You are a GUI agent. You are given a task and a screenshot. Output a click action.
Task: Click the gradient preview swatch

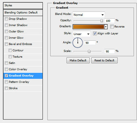point(89,27)
